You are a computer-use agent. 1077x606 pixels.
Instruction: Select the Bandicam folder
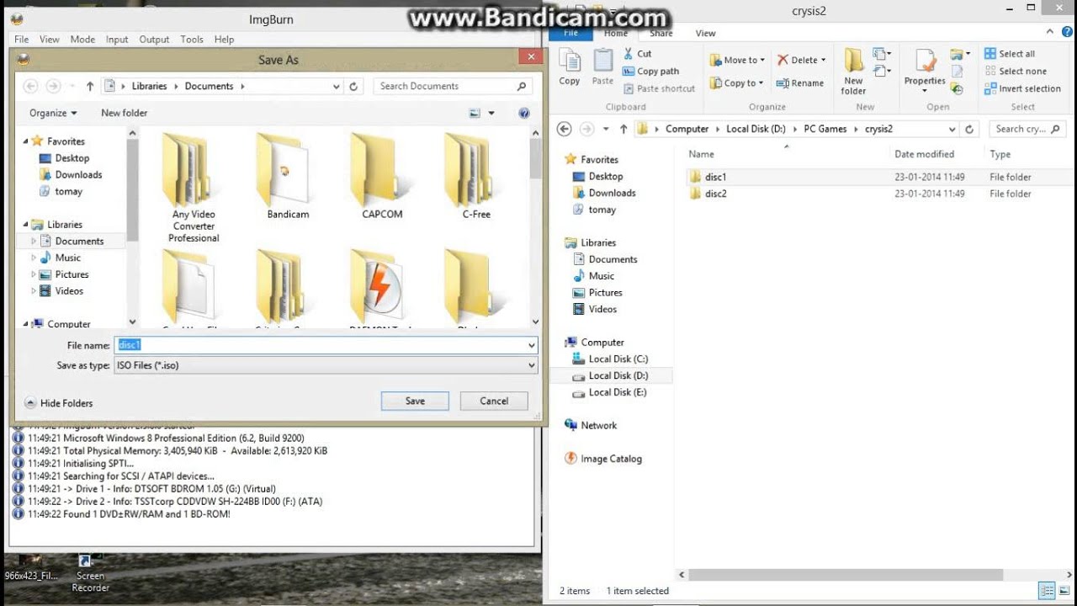[x=288, y=177]
